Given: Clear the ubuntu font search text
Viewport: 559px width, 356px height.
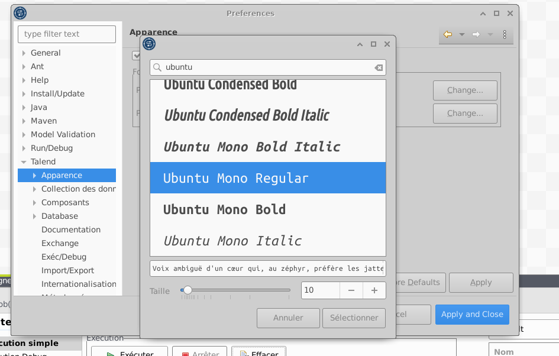Looking at the screenshot, I should point(379,67).
